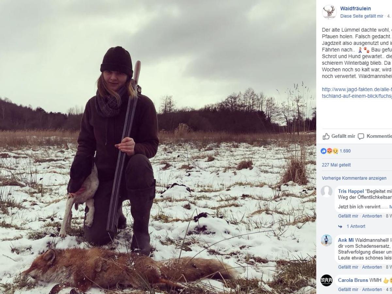Image resolution: width=392 pixels, height=294 pixels.
Task: Open Tris Happel's profile avatar
Action: 327,191
